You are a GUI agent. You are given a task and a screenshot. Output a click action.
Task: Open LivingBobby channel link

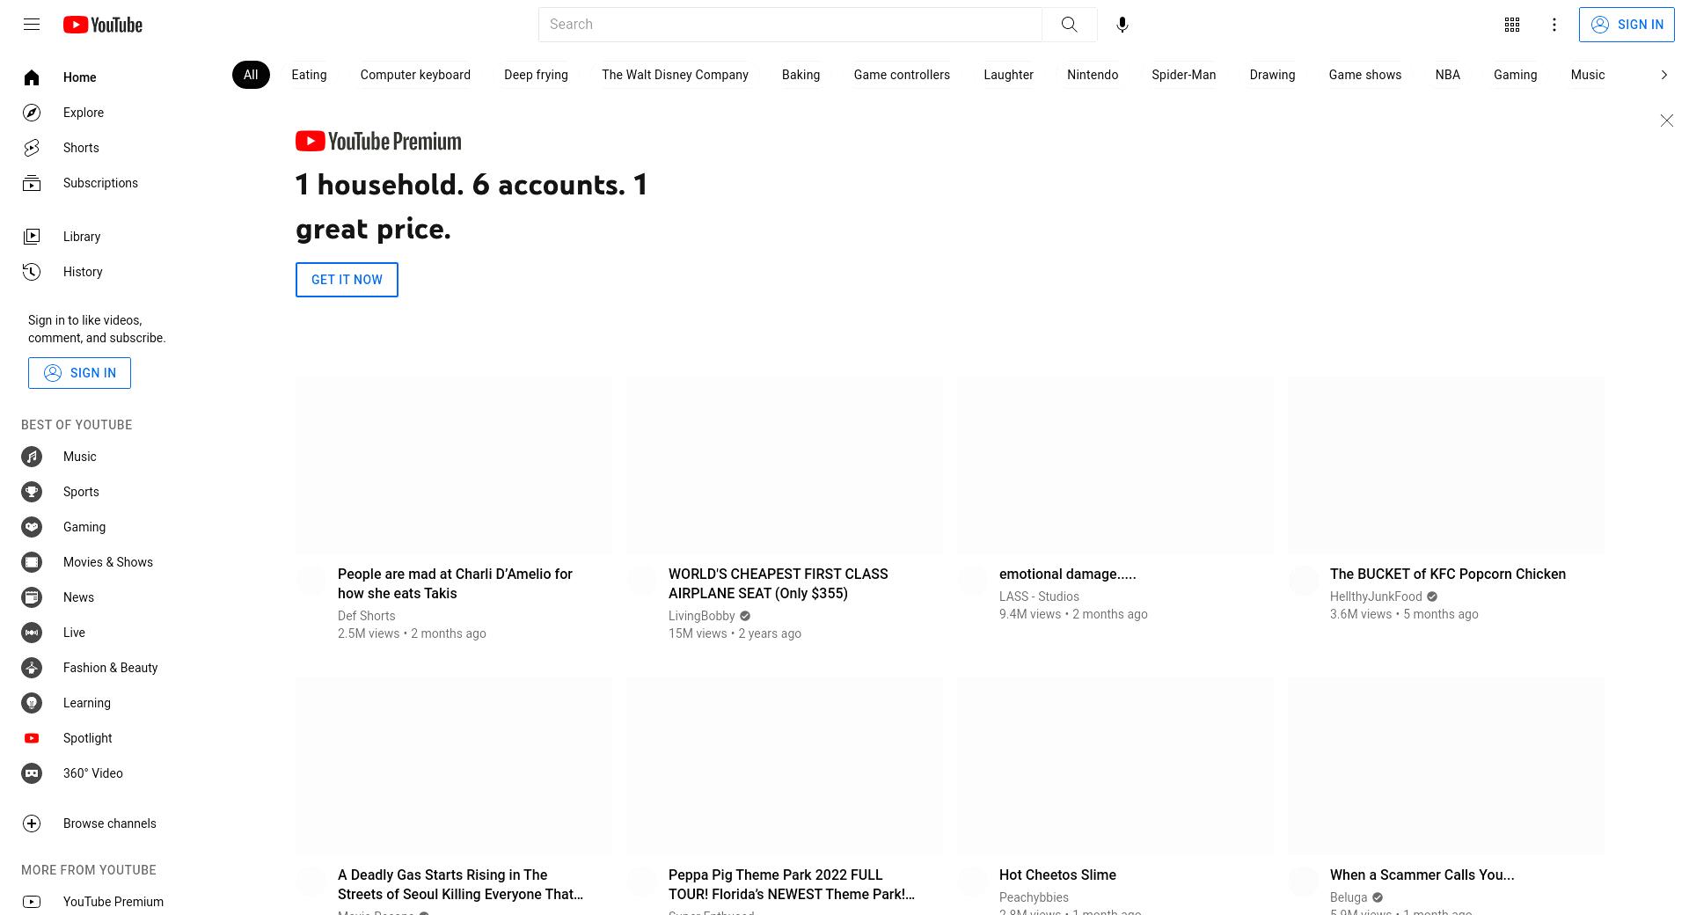[701, 616]
